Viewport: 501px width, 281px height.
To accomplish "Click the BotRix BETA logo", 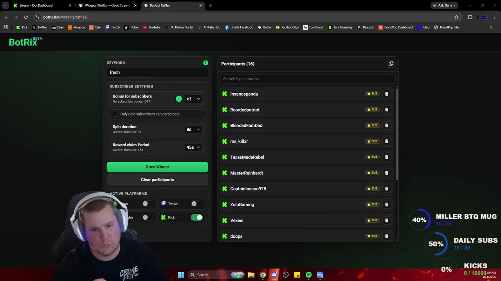I will pyautogui.click(x=25, y=41).
